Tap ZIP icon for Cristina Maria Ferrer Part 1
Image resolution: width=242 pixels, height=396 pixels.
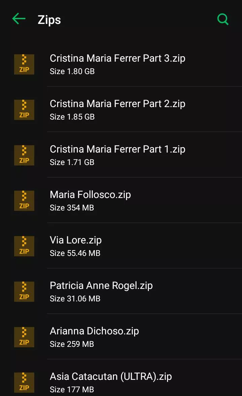(x=24, y=155)
